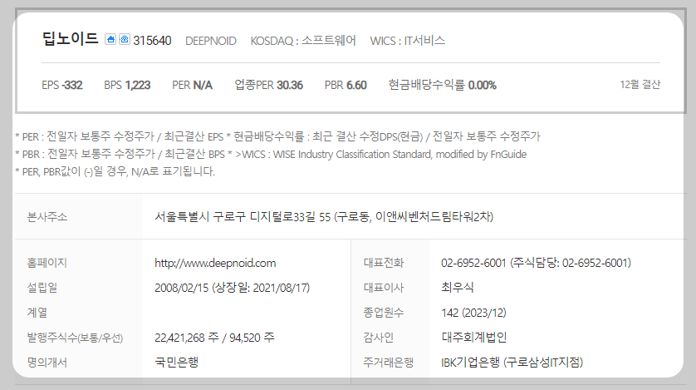Click the note 'PER, PBR값이 (-)일 경우, N/A로 표기됩니다.'
This screenshot has width=696, height=390.
[x=115, y=171]
